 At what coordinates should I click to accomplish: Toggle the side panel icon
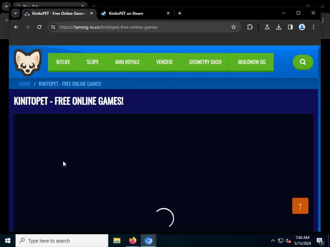[290, 27]
